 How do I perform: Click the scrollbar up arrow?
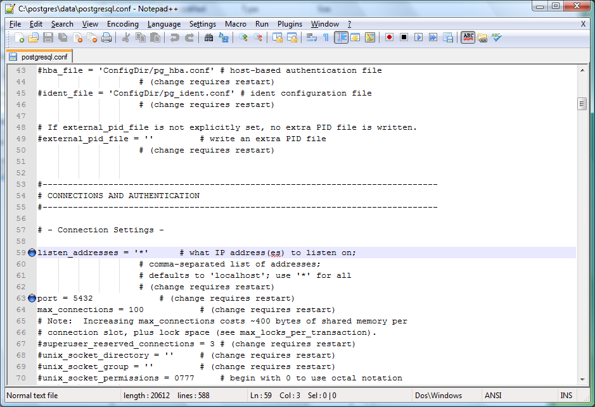[x=582, y=70]
